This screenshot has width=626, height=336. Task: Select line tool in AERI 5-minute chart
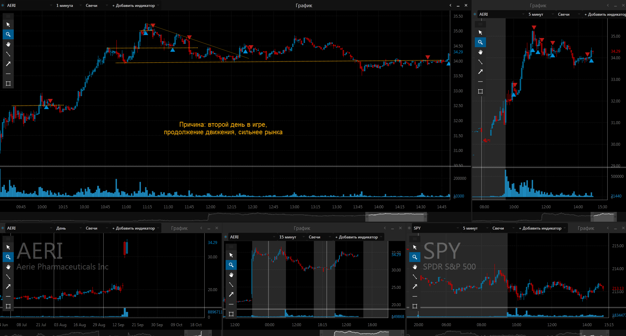coord(480,62)
